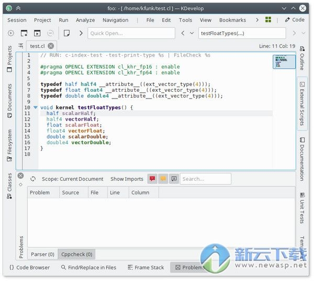Toggle the hint severity filter button
This screenshot has width=314, height=281.
[x=174, y=179]
